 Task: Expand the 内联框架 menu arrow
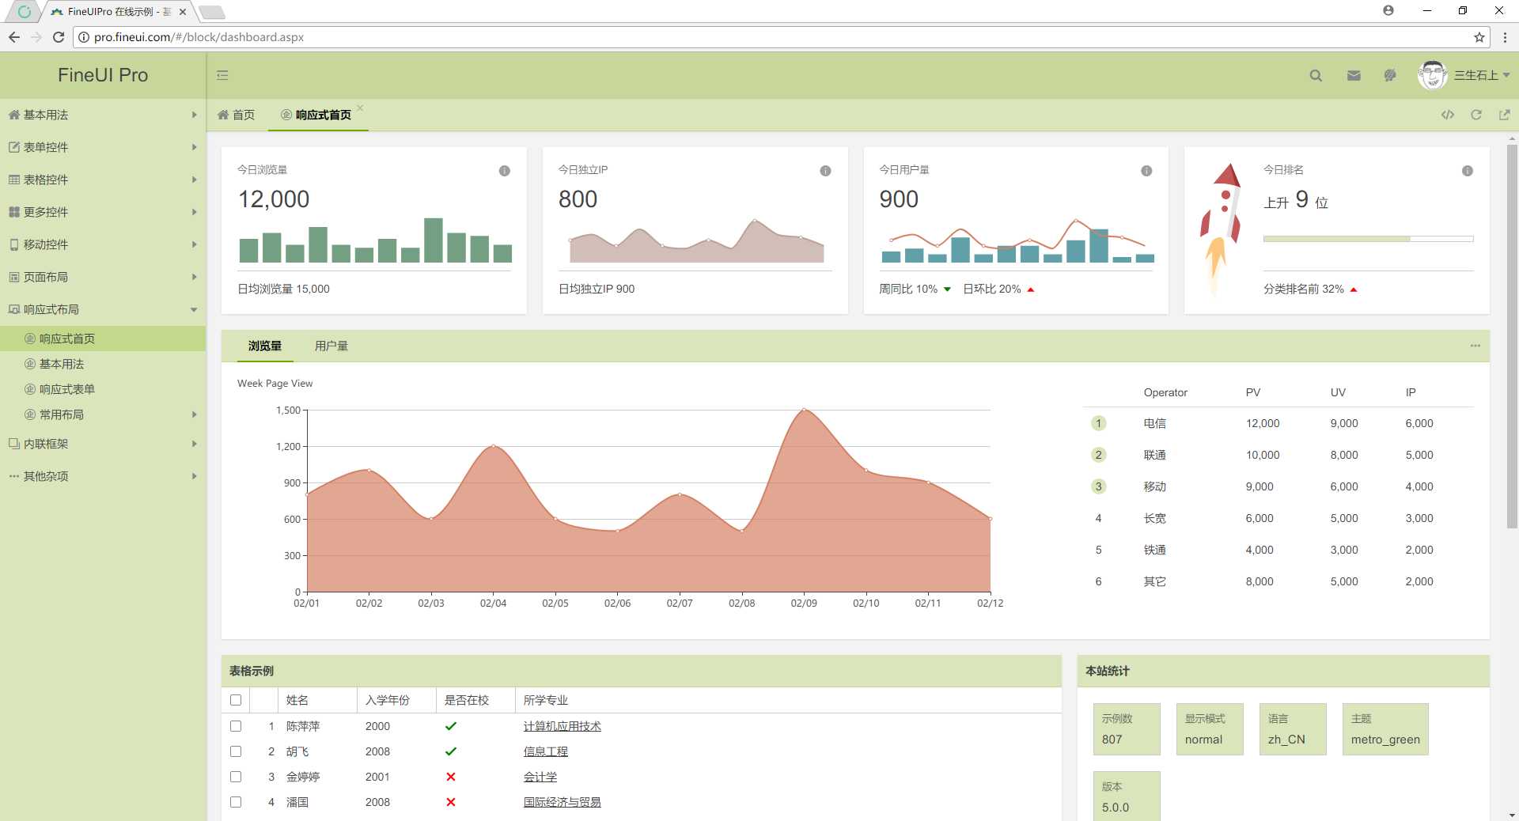click(x=194, y=444)
